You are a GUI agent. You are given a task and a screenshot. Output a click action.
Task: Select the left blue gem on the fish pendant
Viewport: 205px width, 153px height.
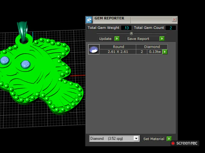tap(5, 60)
